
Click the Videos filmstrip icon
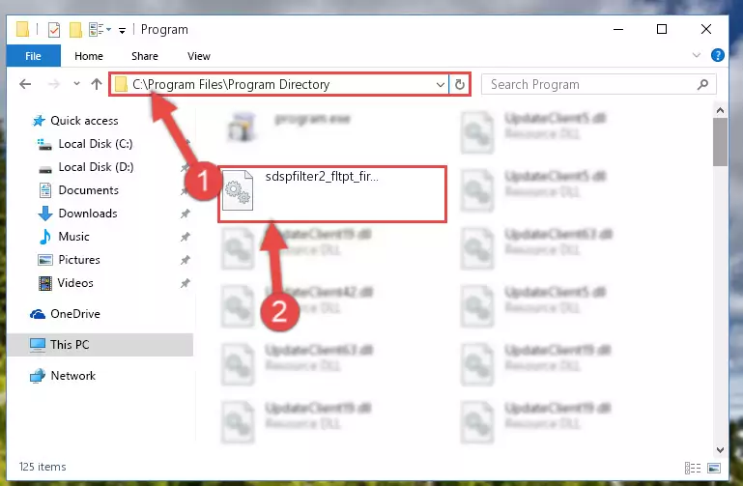coord(45,283)
